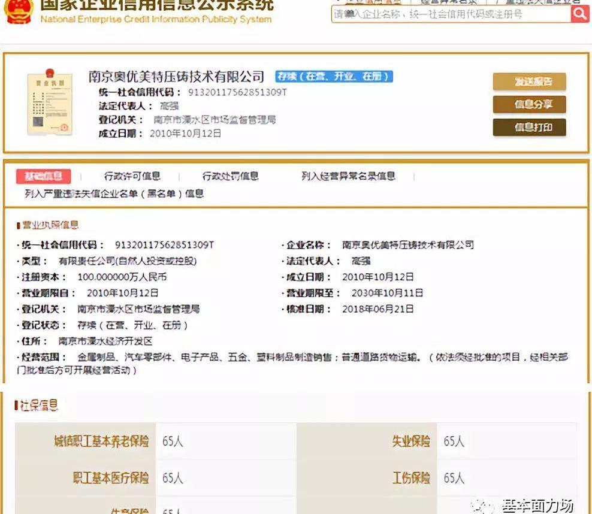Click the 信息分享 button
Screen dimensions: 592x514
coord(529,104)
